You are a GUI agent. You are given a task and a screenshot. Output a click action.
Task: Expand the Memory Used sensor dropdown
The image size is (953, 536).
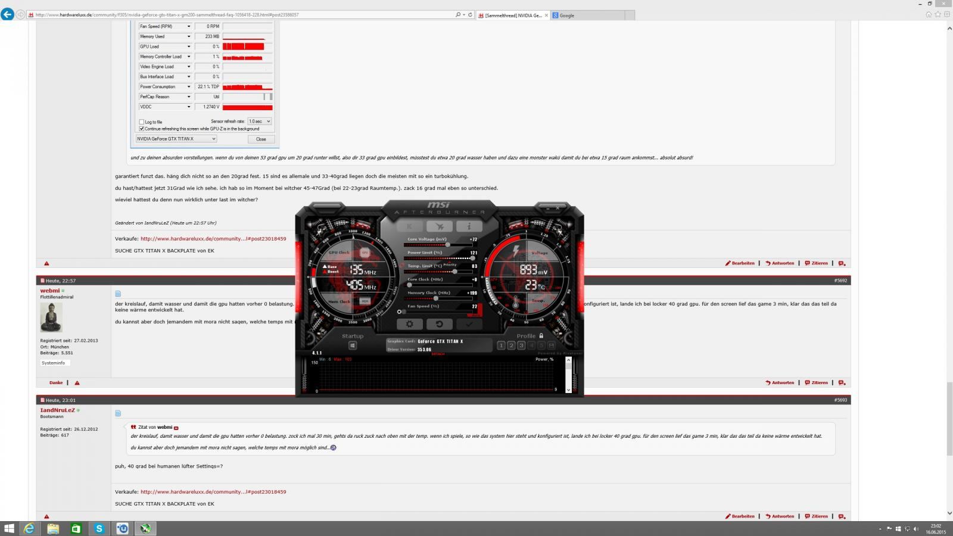189,36
